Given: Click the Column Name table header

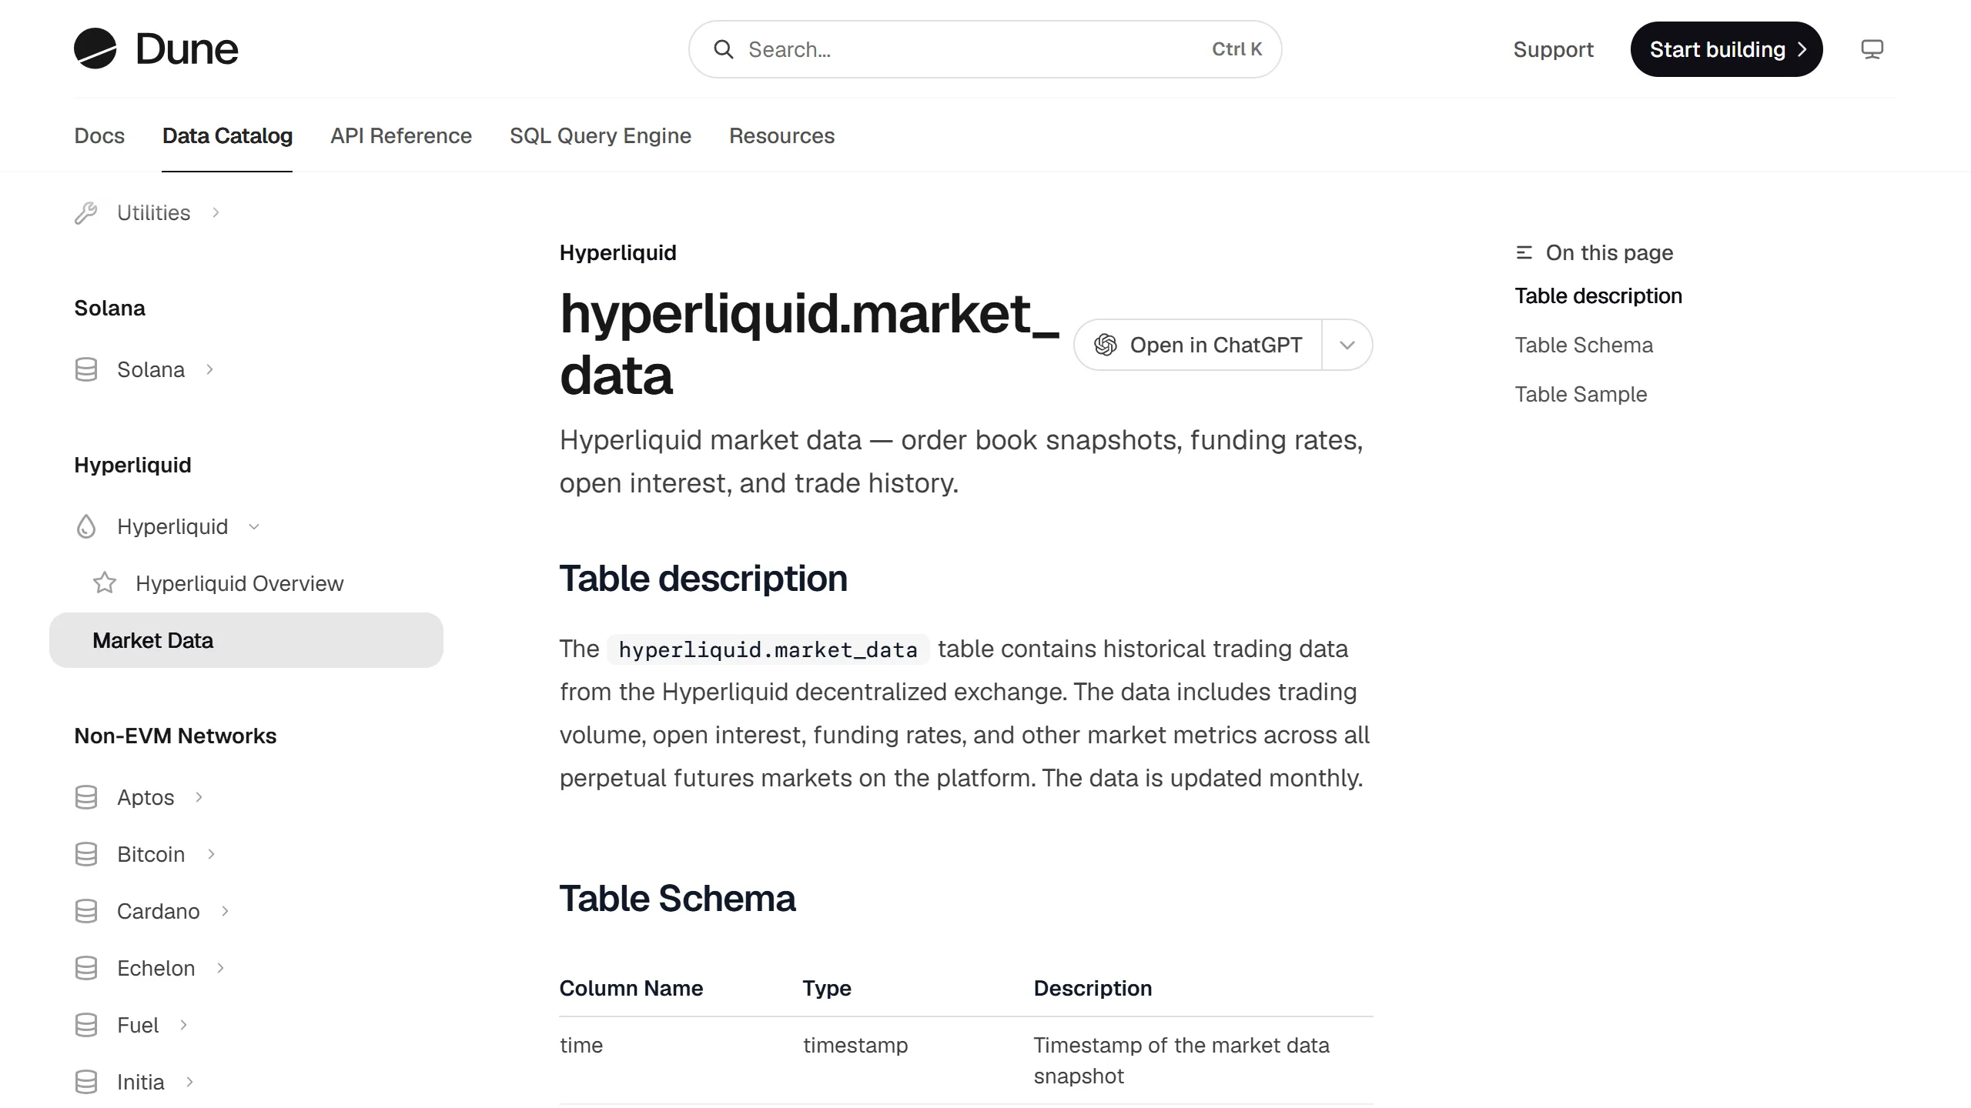Looking at the screenshot, I should (x=631, y=988).
